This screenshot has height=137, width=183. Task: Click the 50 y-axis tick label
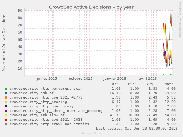pos(20,40)
